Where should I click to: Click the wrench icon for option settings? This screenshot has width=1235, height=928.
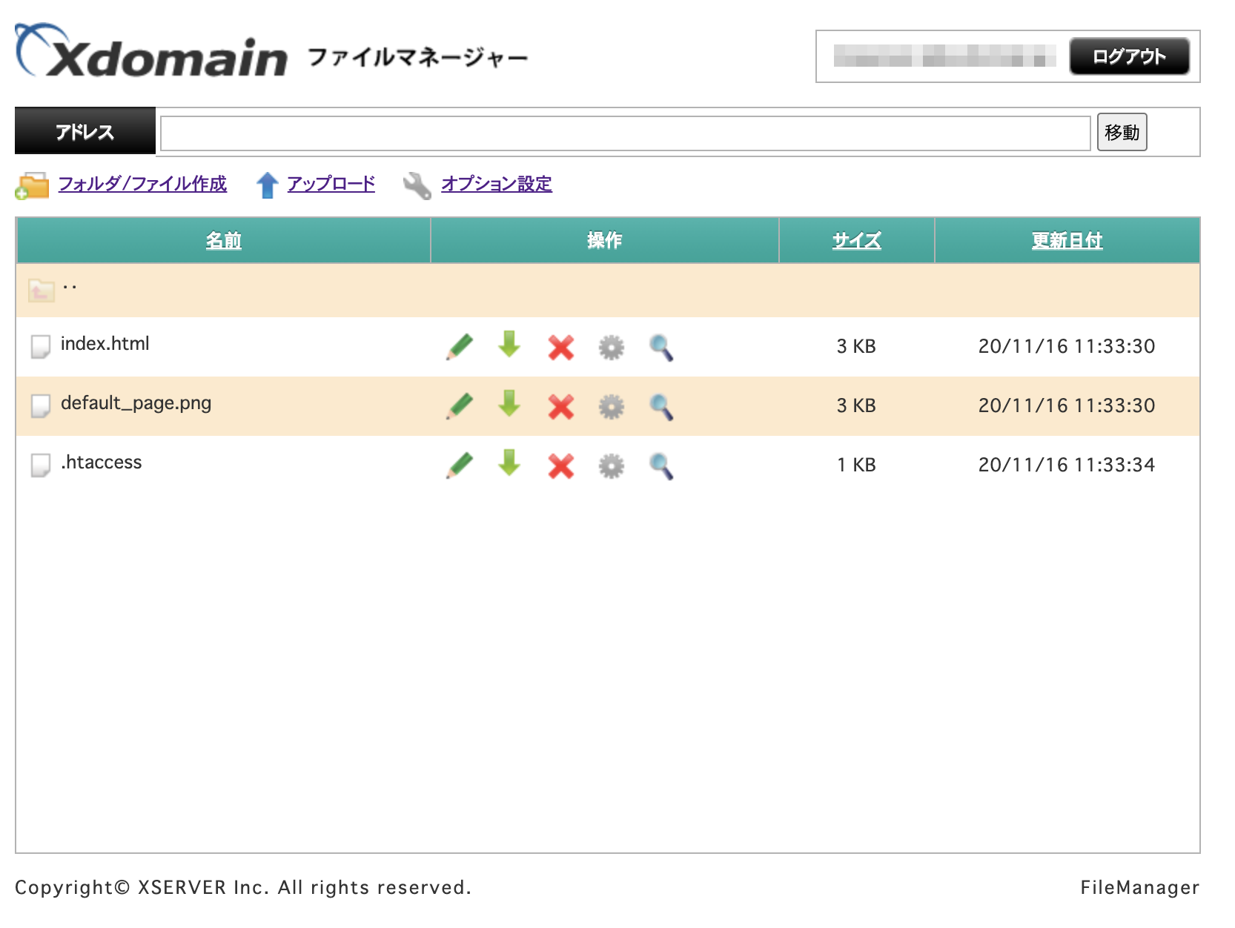(x=417, y=185)
